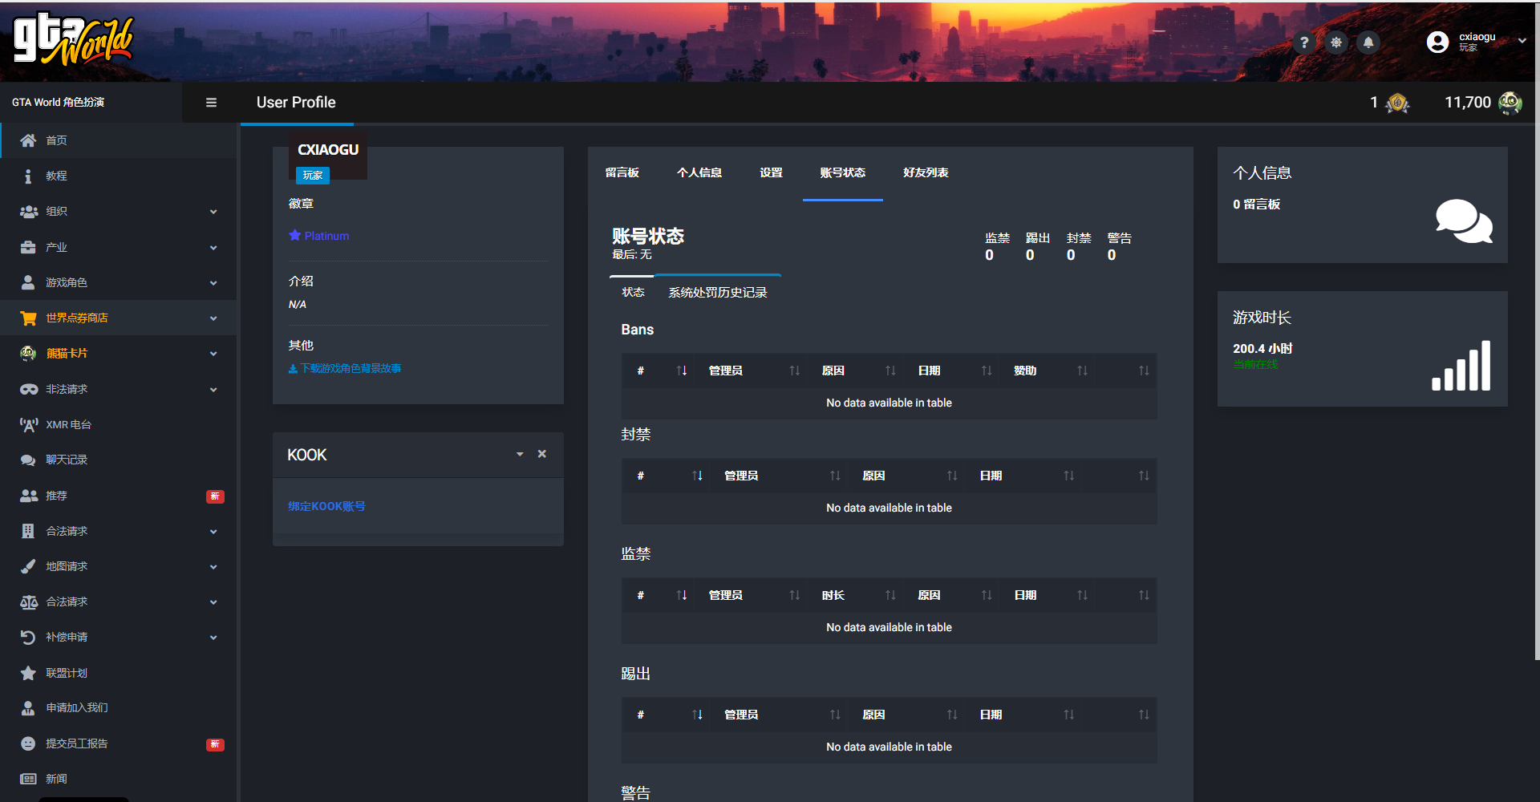1540x802 pixels.
Task: Click the signal bars icon in 游戏时长 card
Action: (1461, 366)
